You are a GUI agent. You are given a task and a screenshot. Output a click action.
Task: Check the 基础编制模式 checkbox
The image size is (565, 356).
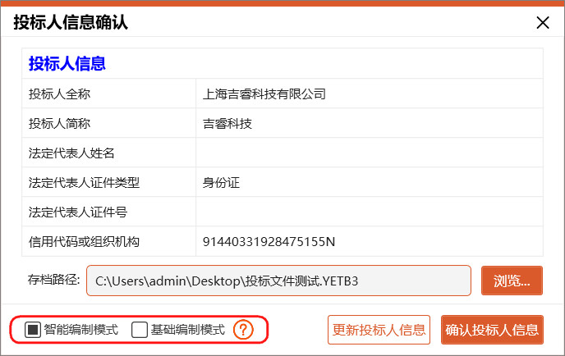(140, 330)
